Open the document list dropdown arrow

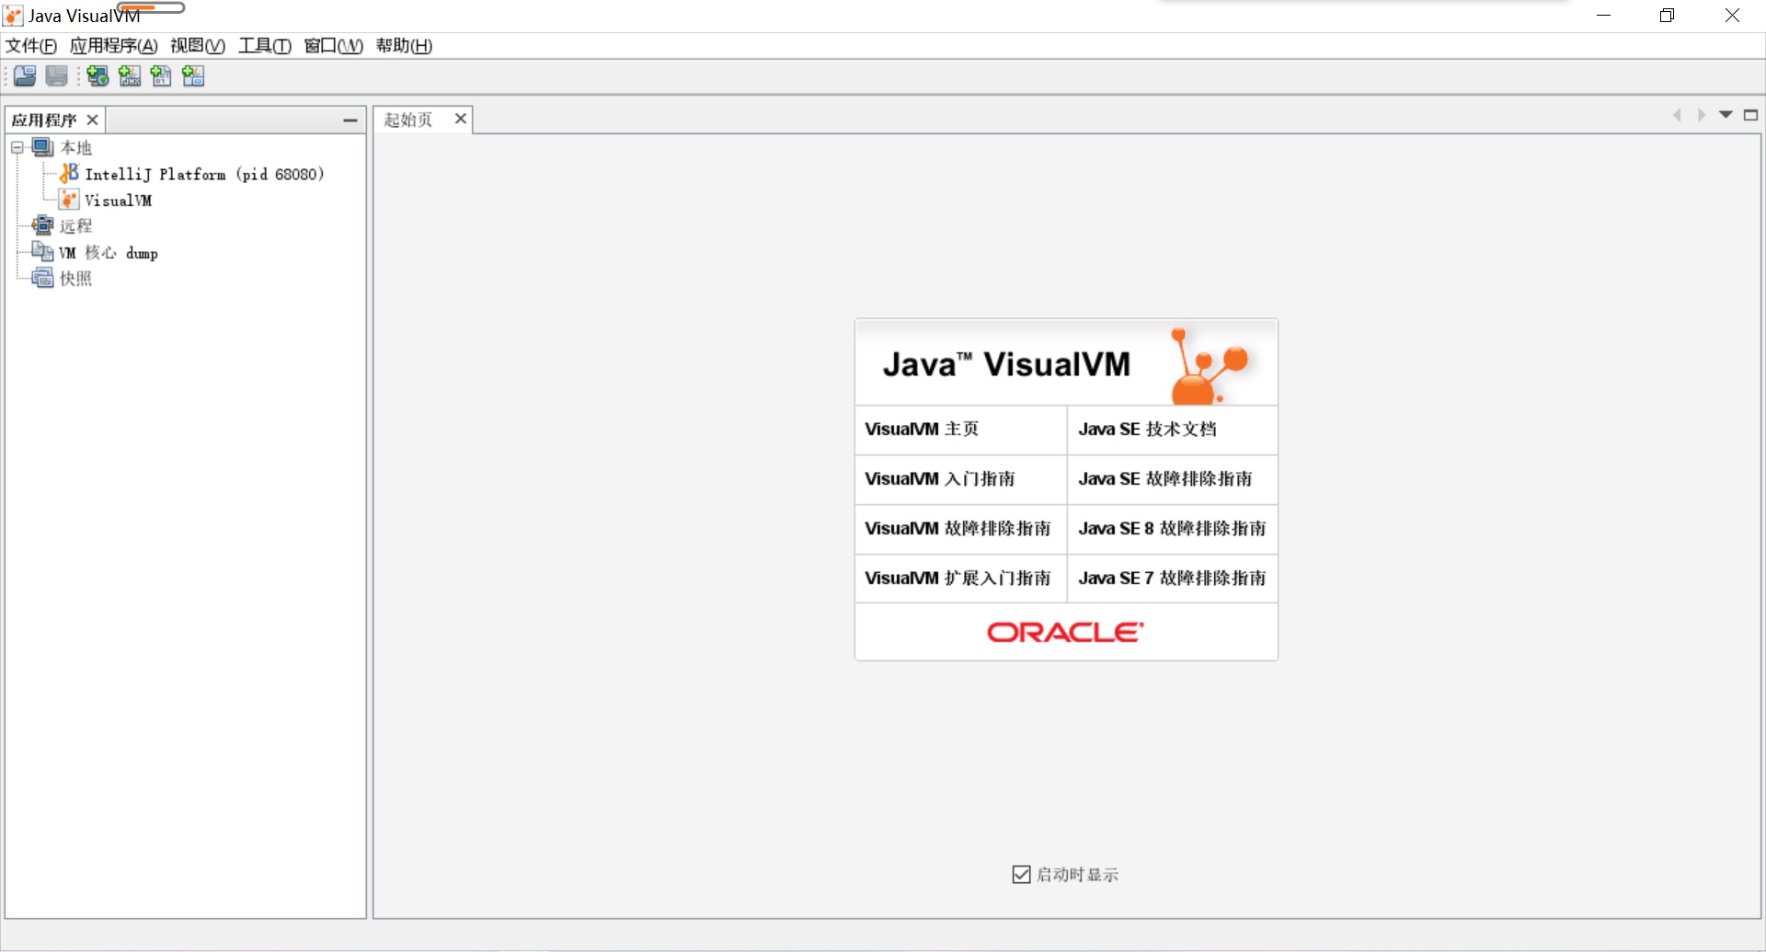1726,115
